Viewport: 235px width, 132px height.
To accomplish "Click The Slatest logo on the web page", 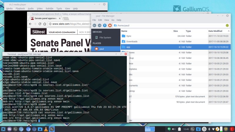I will pos(38,32).
